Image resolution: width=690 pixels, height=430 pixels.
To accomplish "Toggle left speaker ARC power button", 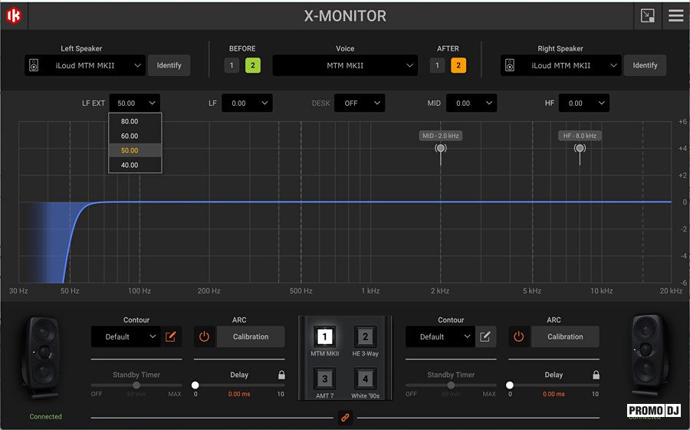I will click(204, 336).
